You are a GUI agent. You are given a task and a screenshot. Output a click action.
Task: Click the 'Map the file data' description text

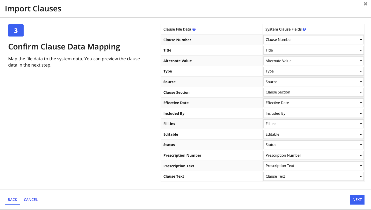(x=74, y=62)
